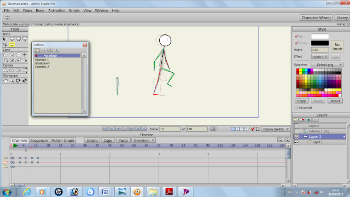This screenshot has width=350, height=197.
Task: Click the trash icon in Actions window
Action: [57, 50]
